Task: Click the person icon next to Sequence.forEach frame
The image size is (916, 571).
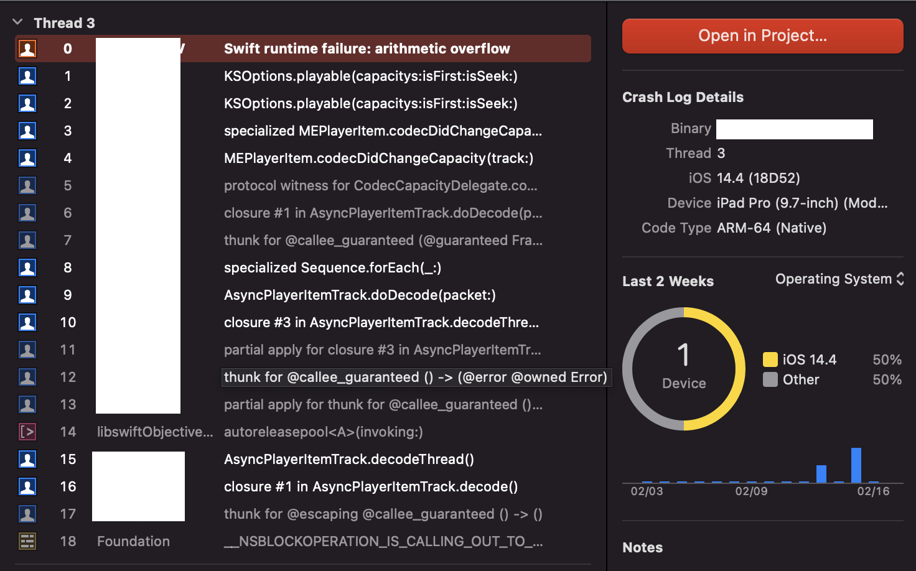Action: click(x=27, y=267)
